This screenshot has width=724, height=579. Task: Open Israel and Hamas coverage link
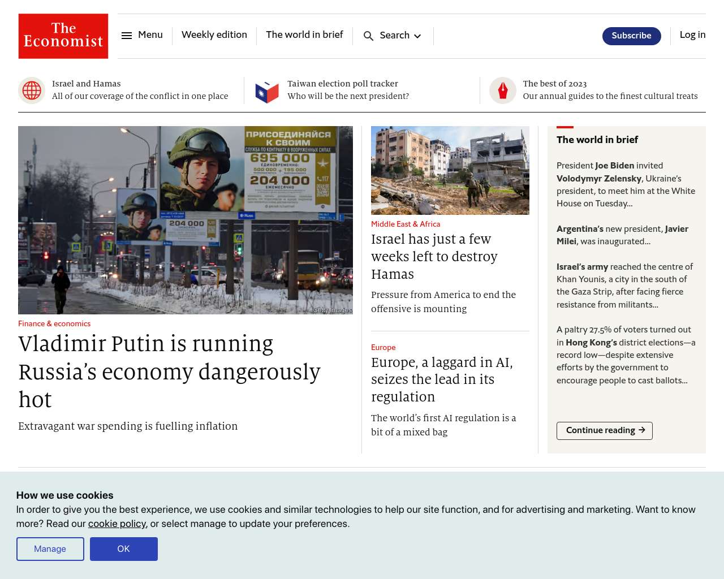[86, 84]
